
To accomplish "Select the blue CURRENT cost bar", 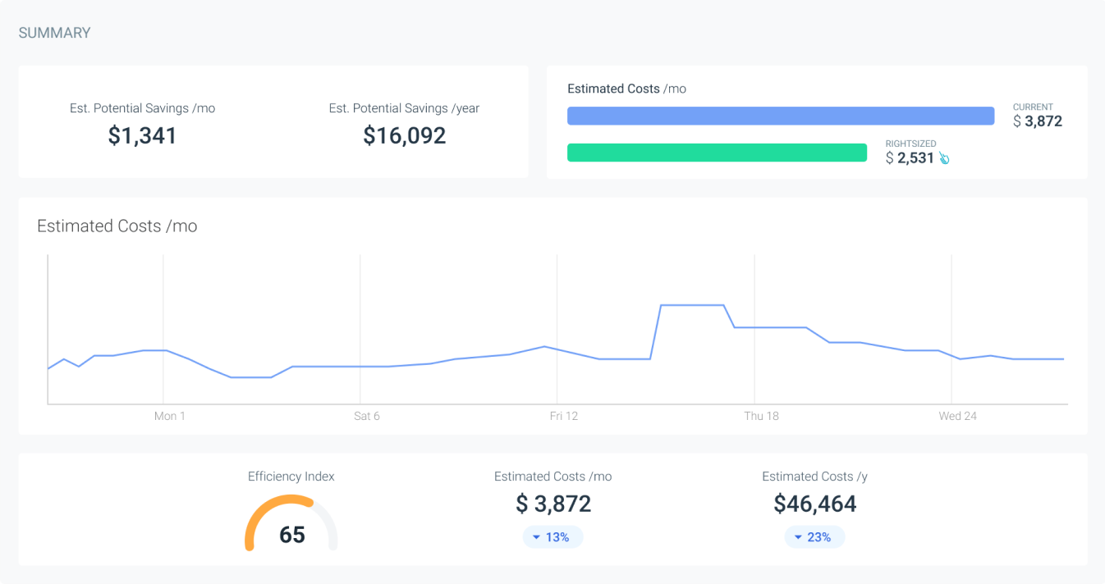I will click(780, 116).
